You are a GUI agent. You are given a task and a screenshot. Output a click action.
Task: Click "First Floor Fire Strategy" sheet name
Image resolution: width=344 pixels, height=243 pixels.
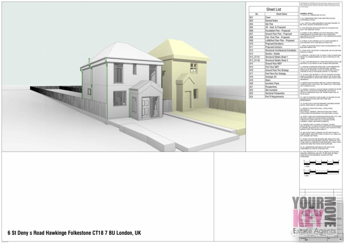pos(276,74)
